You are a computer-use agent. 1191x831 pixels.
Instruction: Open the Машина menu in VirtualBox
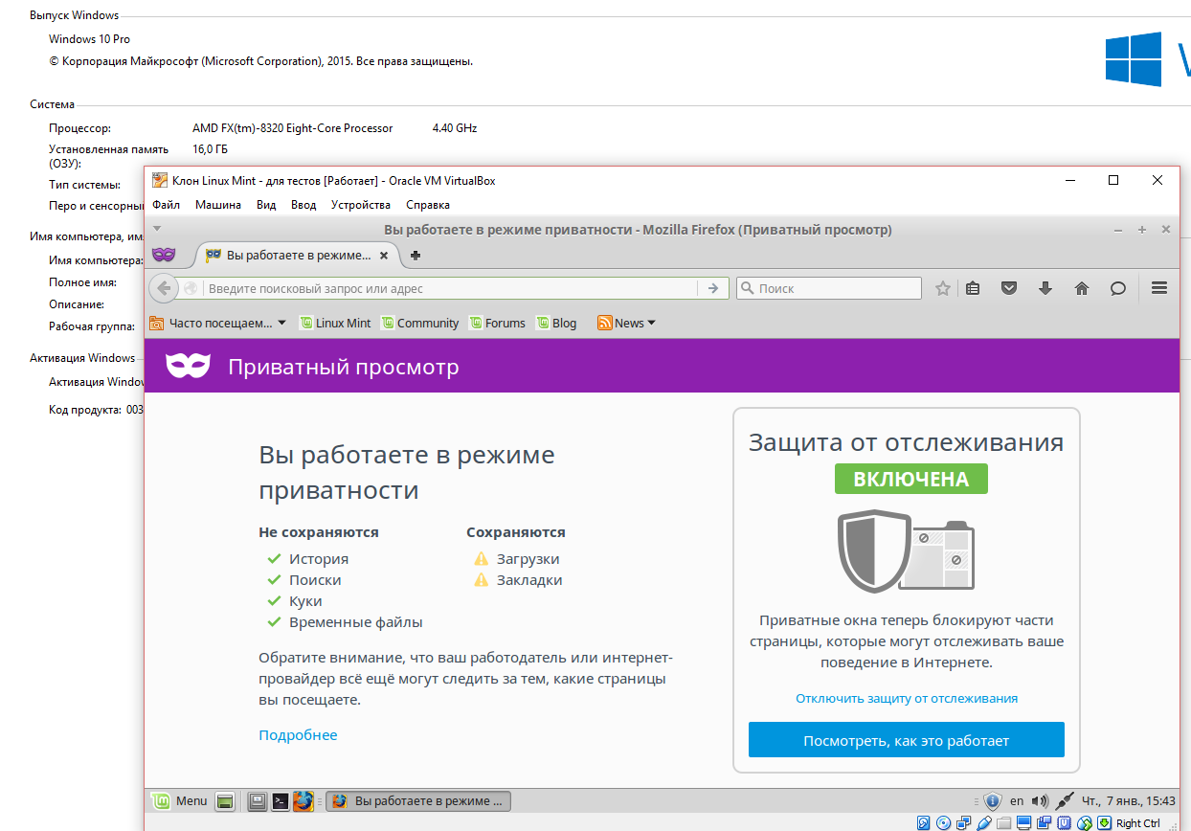point(218,205)
